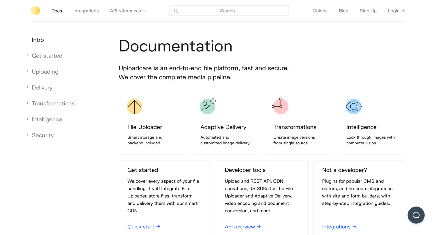Open Delivery in the sidebar

pos(42,87)
